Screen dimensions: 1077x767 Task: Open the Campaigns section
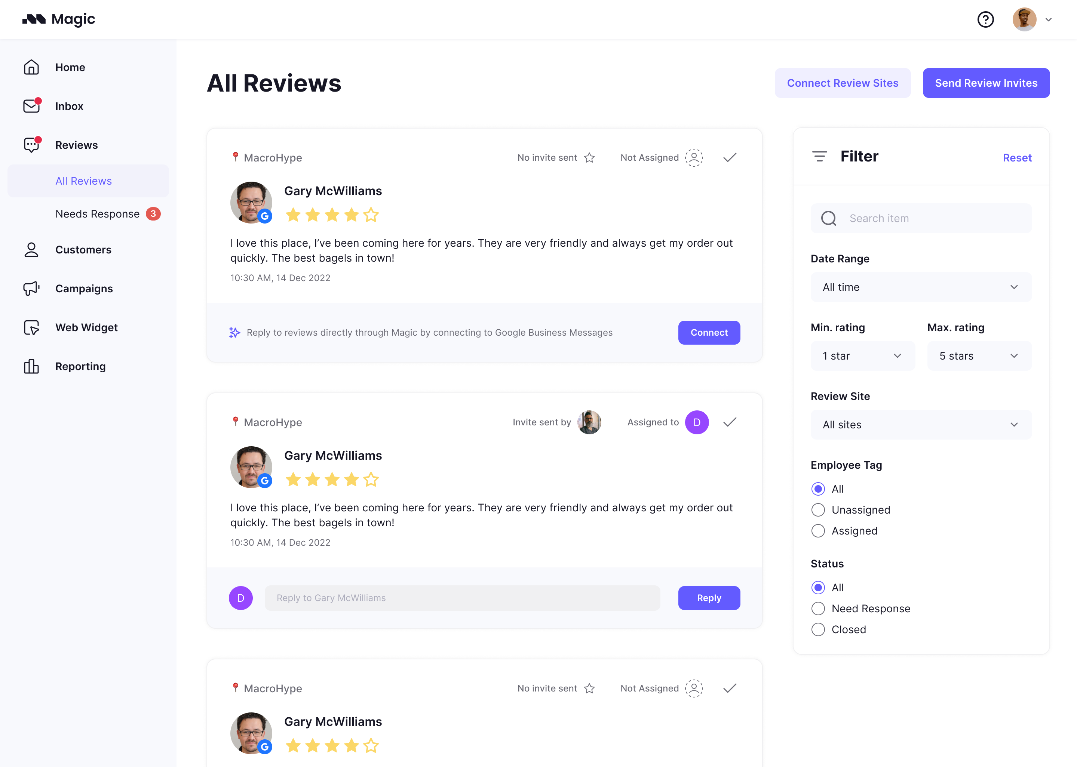84,289
